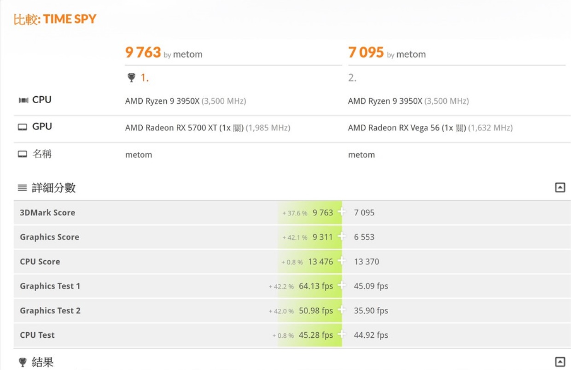Click metom name under first result
The width and height of the screenshot is (571, 370).
pos(139,155)
